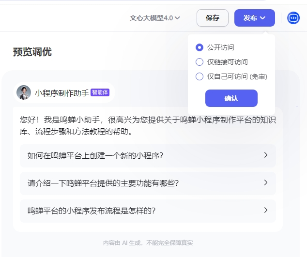Screen dimensions: 307x257
Task: Select the 公开访问 radio option
Action: 200,47
